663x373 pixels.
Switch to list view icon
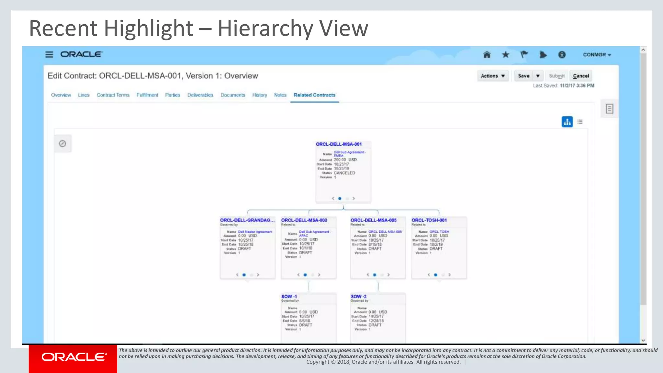[580, 122]
